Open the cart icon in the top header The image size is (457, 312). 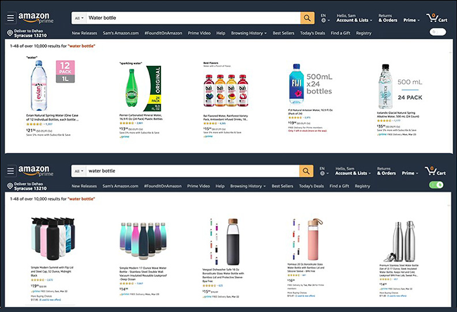tap(436, 18)
